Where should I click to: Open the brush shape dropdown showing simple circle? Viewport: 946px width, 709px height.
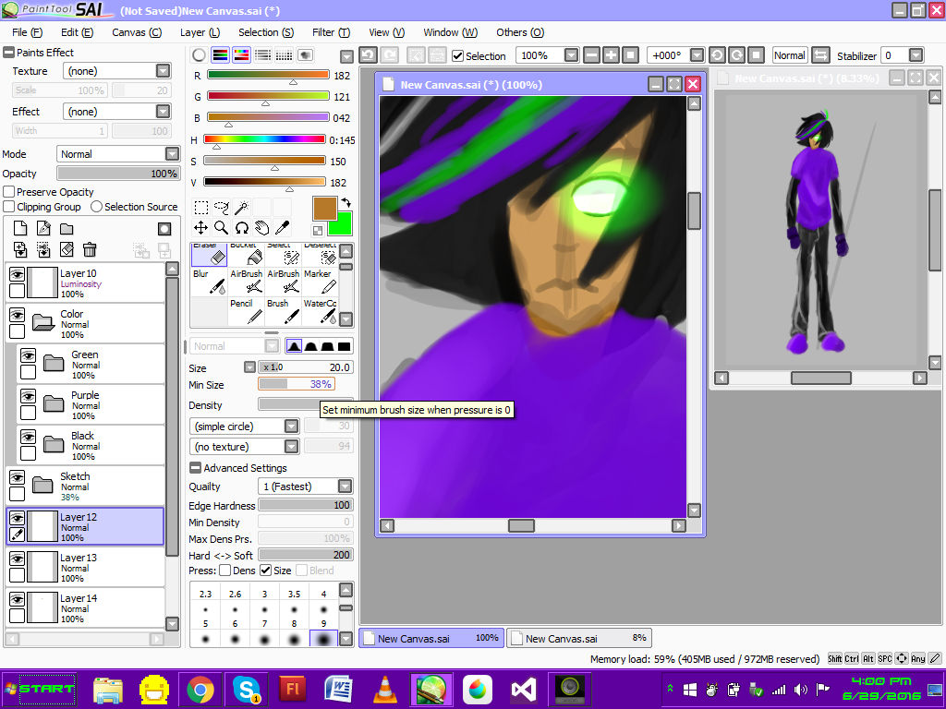coord(293,427)
